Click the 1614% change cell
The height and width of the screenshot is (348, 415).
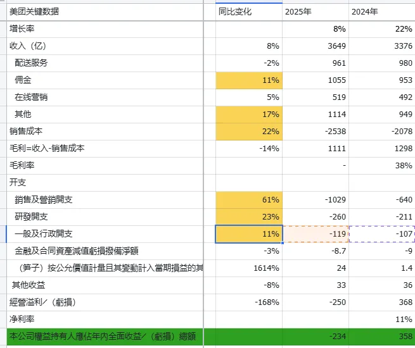249,268
